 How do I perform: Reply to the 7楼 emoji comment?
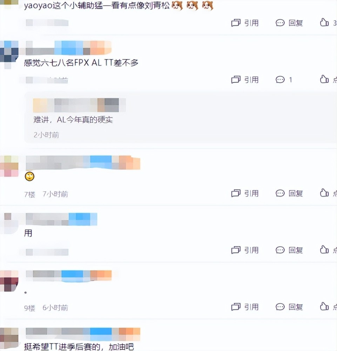click(x=289, y=193)
